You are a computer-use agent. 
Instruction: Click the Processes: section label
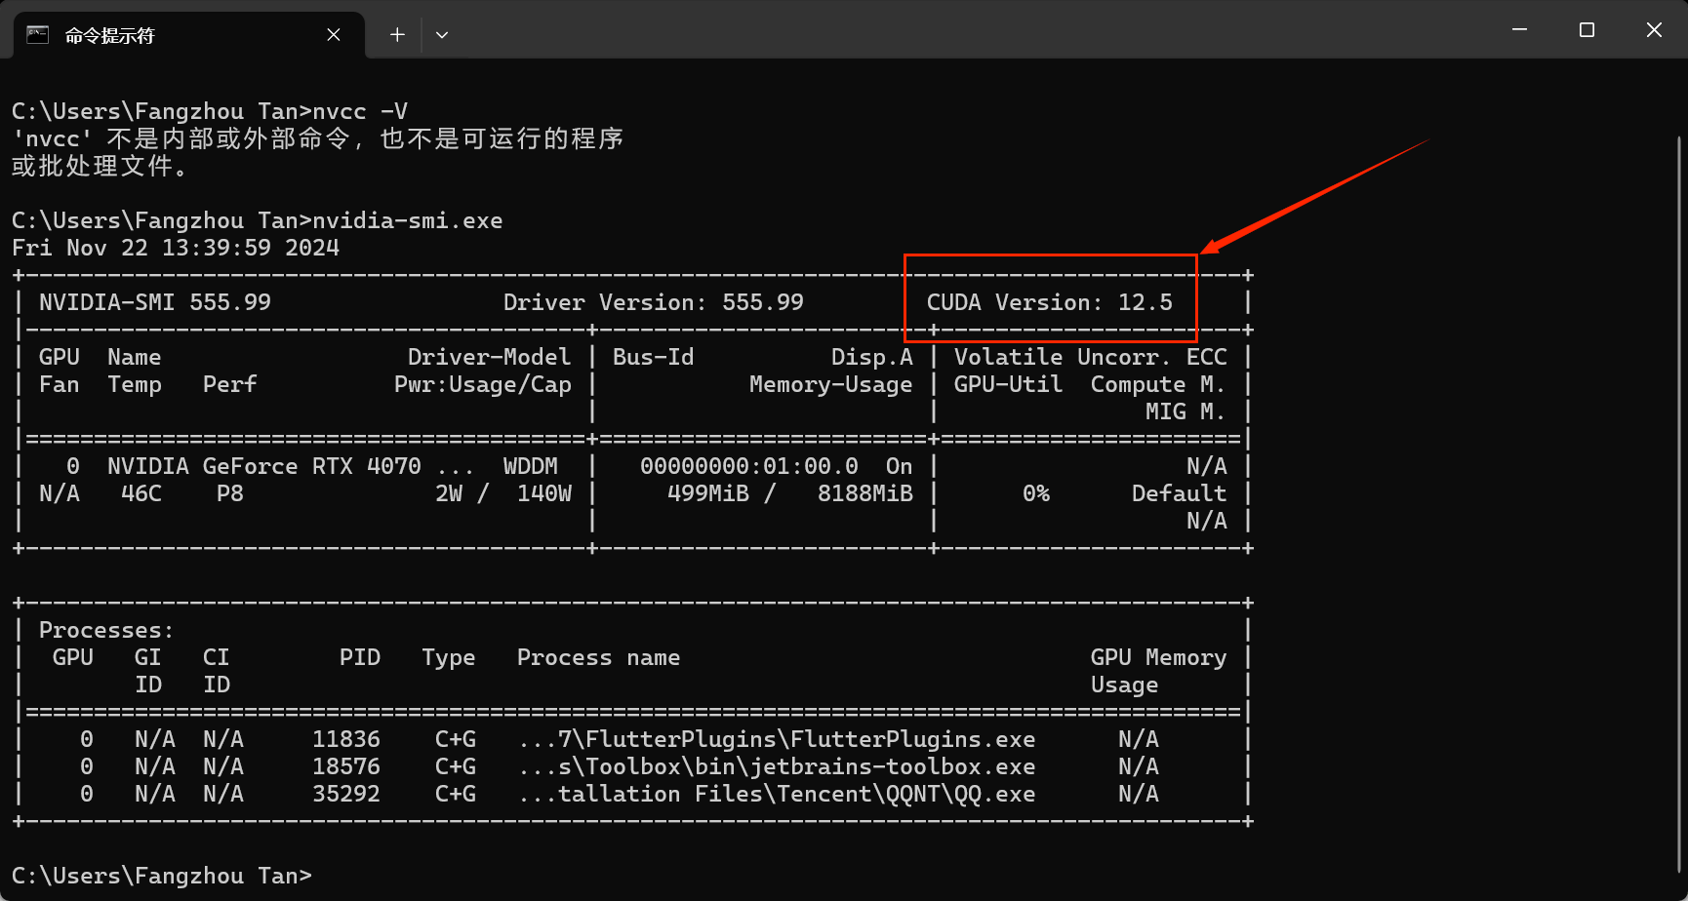pos(106,630)
